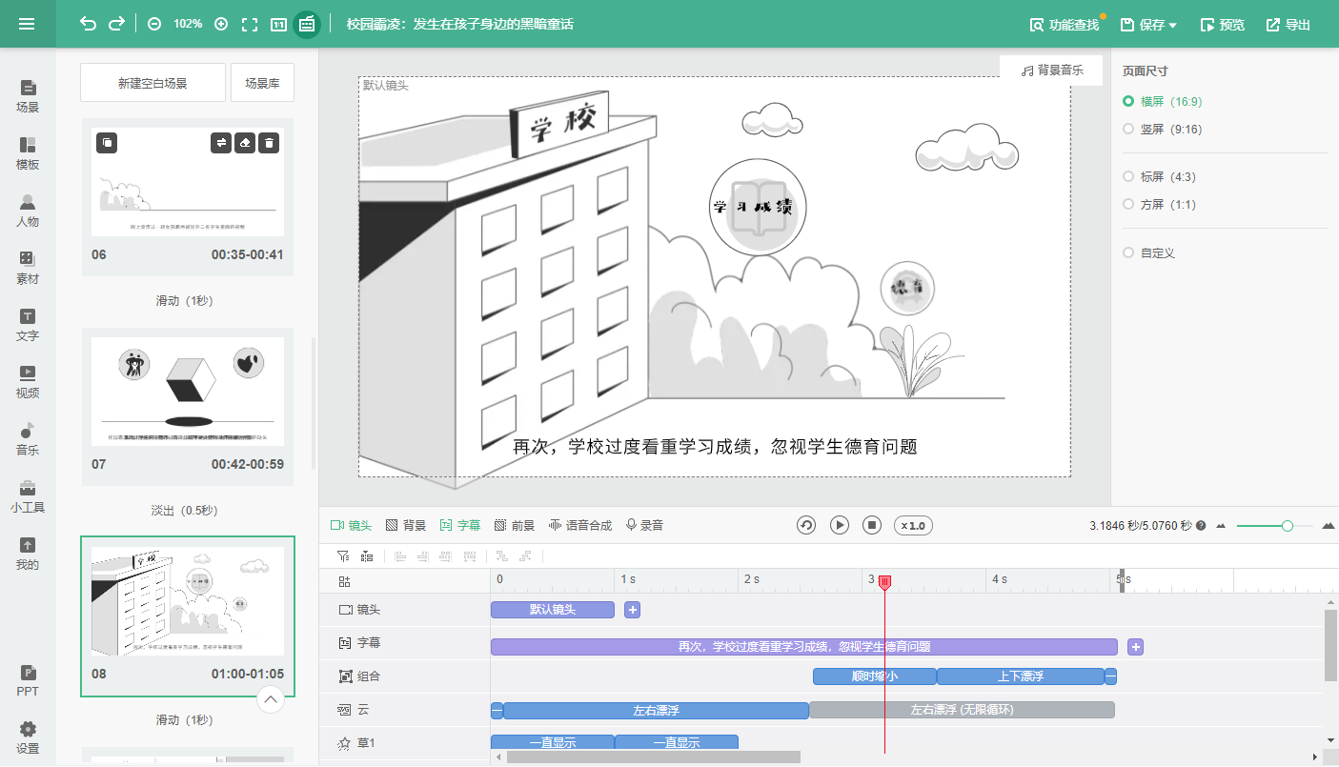Open the 素材 materials panel
The width and height of the screenshot is (1339, 767).
pyautogui.click(x=28, y=268)
